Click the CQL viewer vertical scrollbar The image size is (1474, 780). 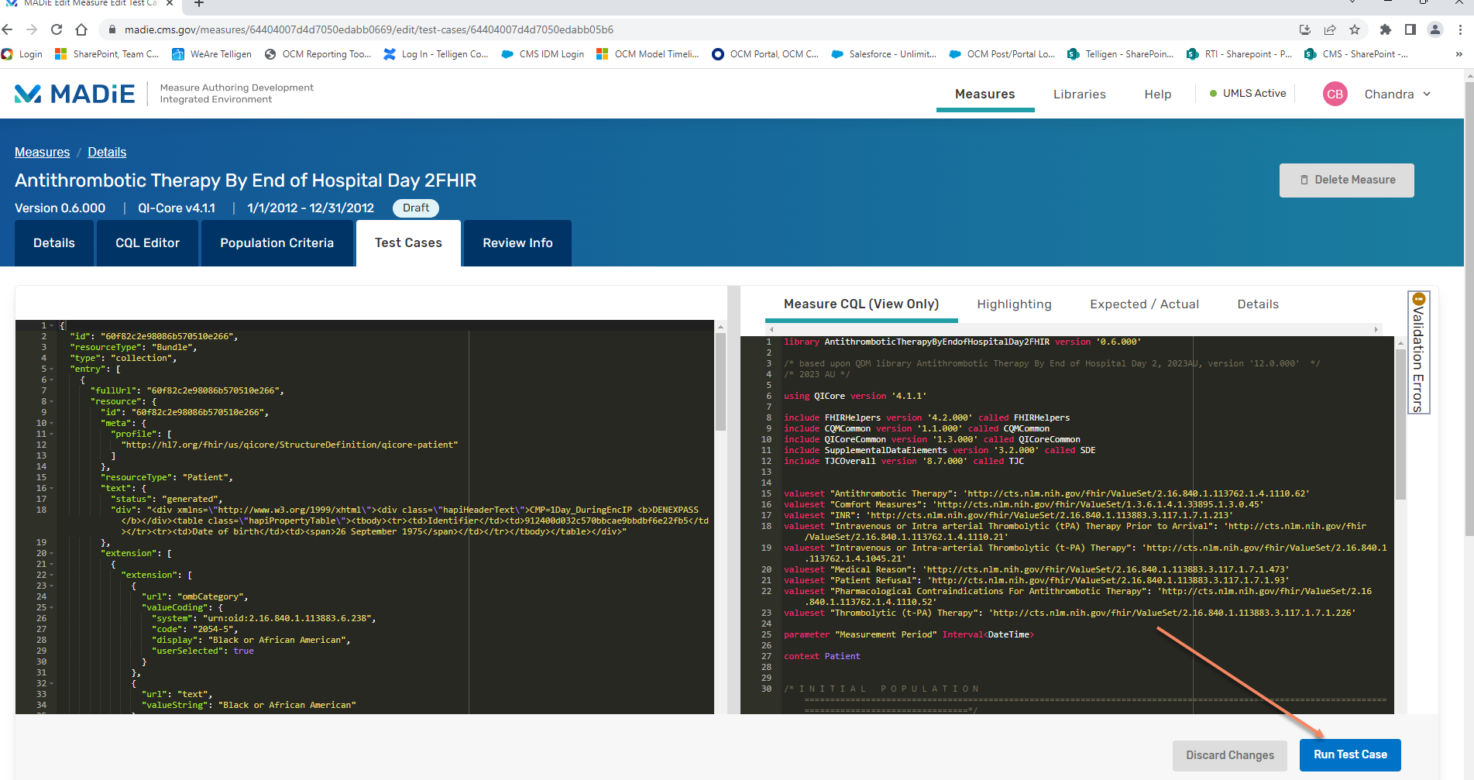tap(1400, 423)
